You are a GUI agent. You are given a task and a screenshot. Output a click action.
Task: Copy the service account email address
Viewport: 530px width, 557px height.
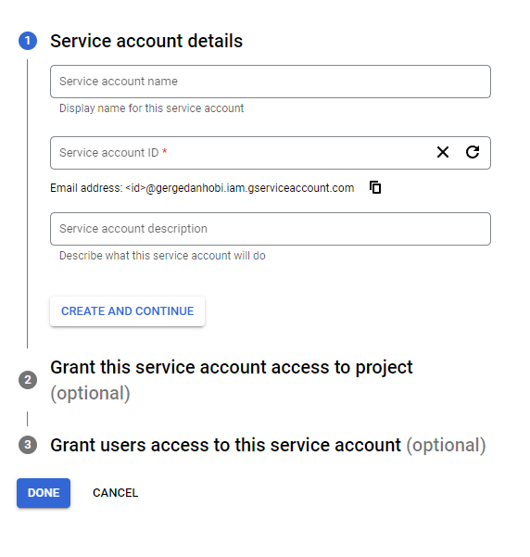point(375,187)
